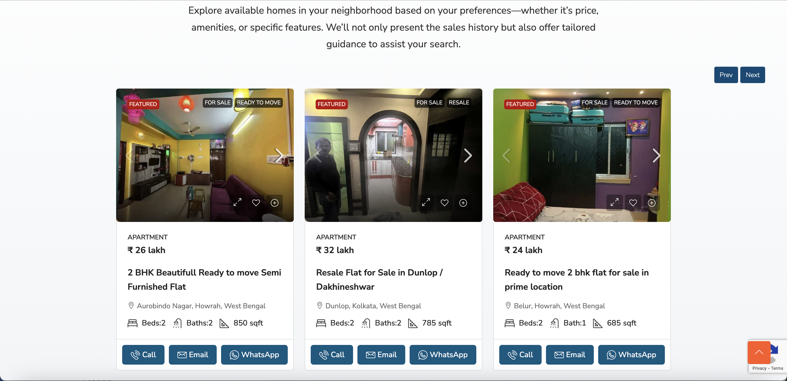Add the Dunlop flat to compare list
The height and width of the screenshot is (381, 787).
(x=463, y=203)
